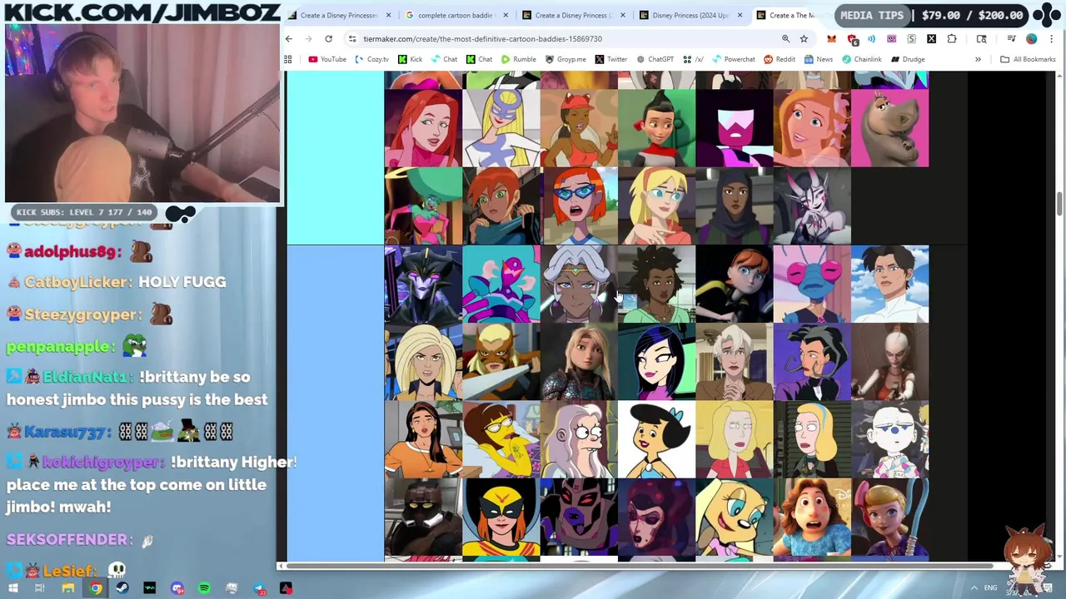1066x599 pixels.
Task: Launch Steam from the taskbar
Action: click(x=122, y=588)
